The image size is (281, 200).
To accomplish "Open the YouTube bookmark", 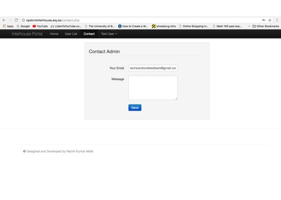I will 40,26.
